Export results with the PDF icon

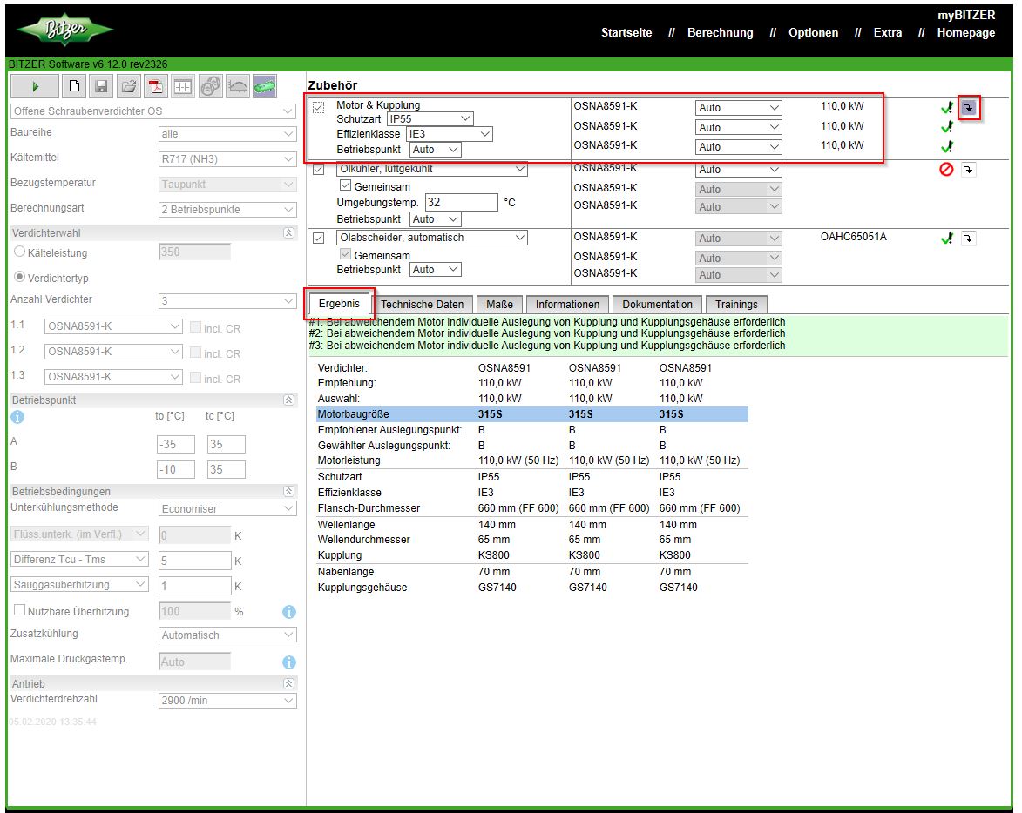click(x=155, y=86)
